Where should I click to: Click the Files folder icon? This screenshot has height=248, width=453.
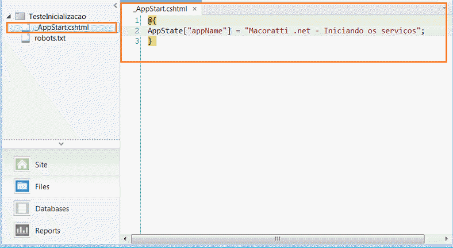pos(22,186)
